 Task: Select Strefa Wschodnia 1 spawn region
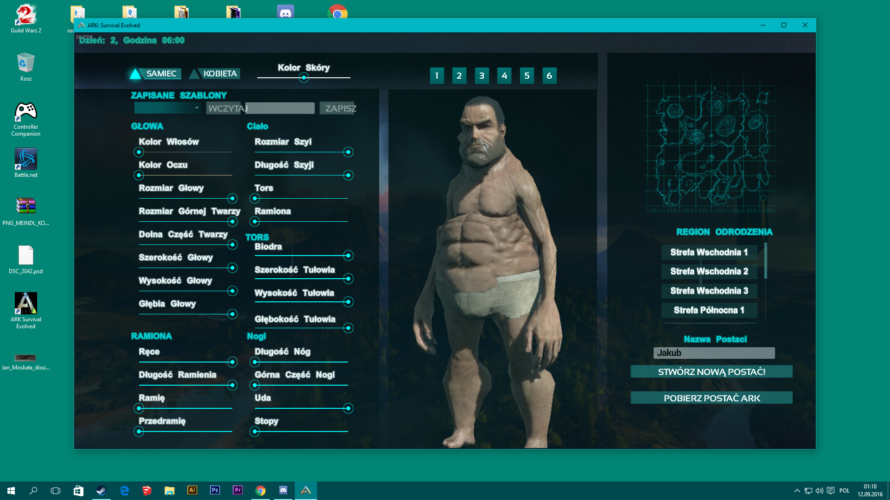[709, 252]
